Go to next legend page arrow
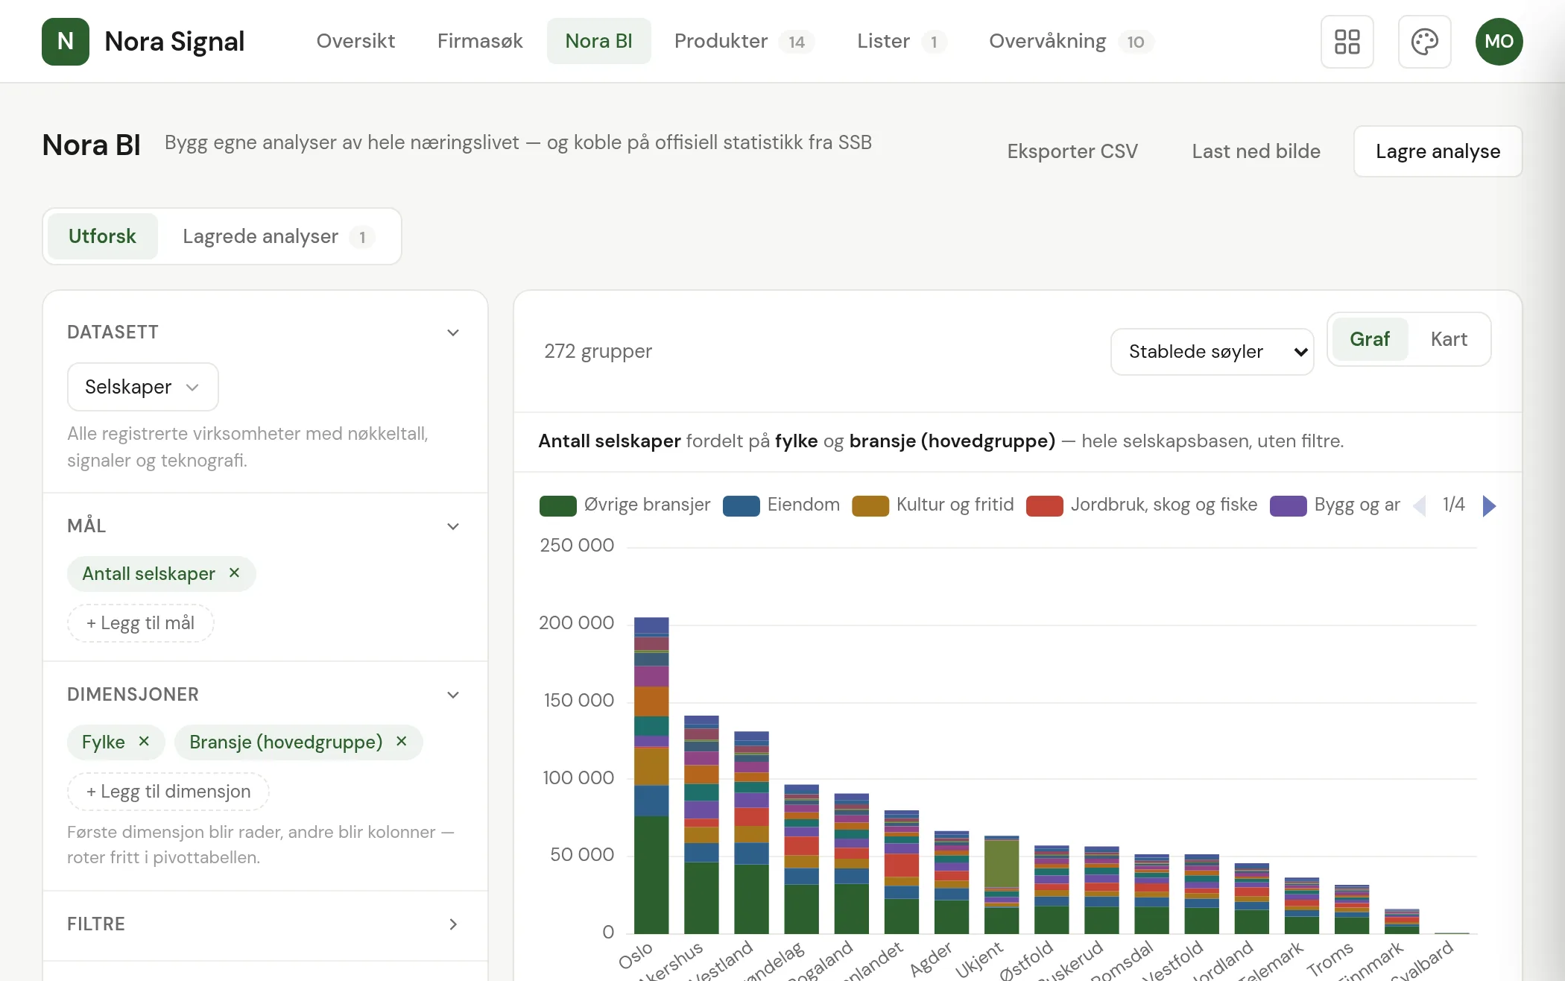 click(x=1489, y=505)
